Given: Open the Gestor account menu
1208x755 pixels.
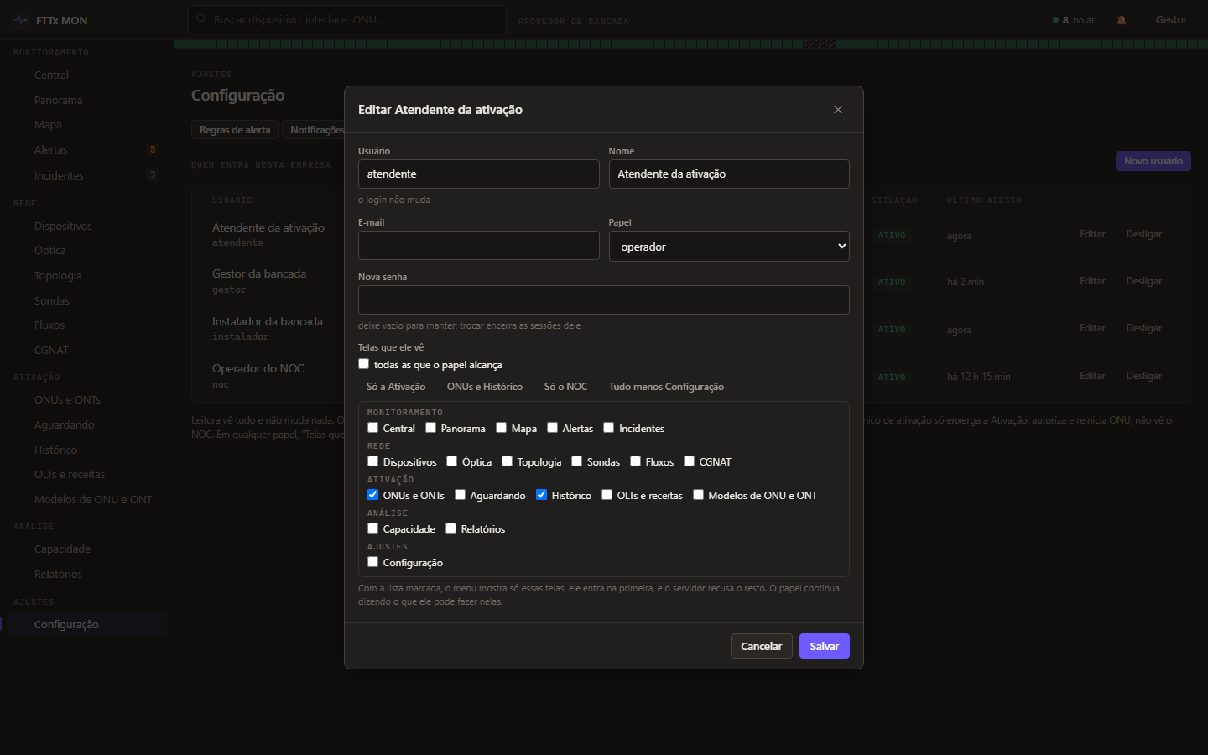Looking at the screenshot, I should coord(1171,20).
